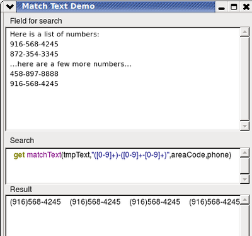This screenshot has height=236, width=252.
Task: Click inside the matchText search expression
Action: [122, 155]
